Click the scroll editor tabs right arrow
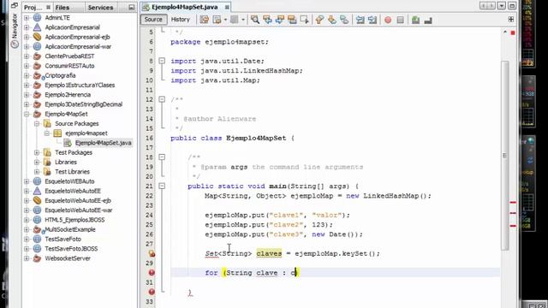Image resolution: width=548 pixels, height=308 pixels. coord(491,6)
